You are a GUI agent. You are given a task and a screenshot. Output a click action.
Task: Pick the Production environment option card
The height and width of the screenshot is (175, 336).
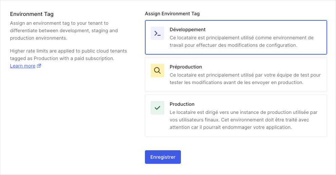[236, 116]
